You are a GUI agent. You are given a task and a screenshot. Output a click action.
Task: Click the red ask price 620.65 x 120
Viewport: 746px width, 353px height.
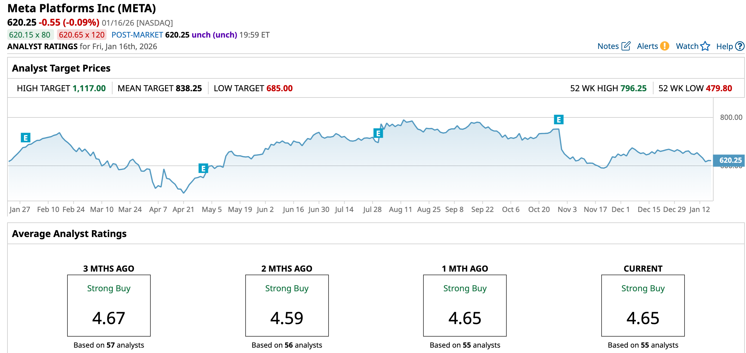click(81, 35)
